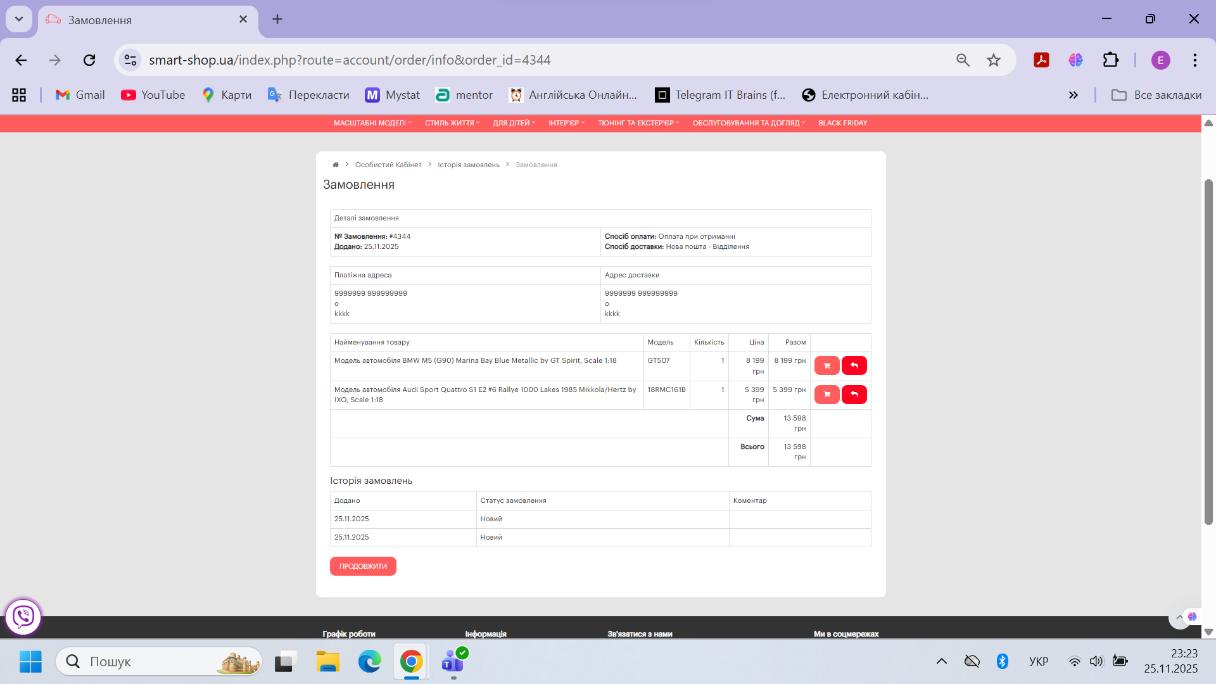Expand the Масштабні моделі menu
The image size is (1216, 684).
point(372,123)
